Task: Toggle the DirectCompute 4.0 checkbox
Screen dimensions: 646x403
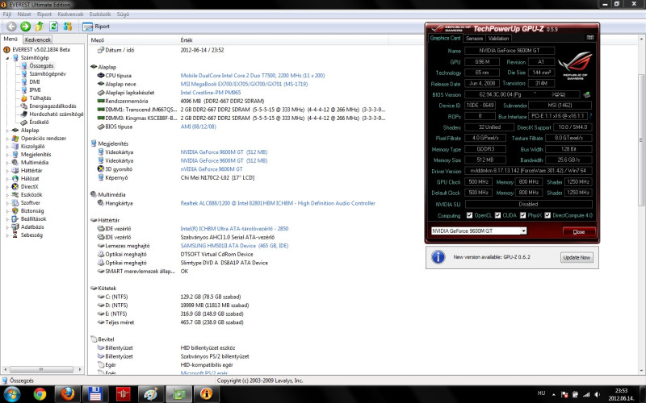Action: coord(547,215)
